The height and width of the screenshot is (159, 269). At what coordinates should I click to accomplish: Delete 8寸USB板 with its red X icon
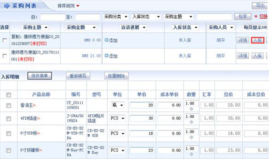tap(39, 133)
